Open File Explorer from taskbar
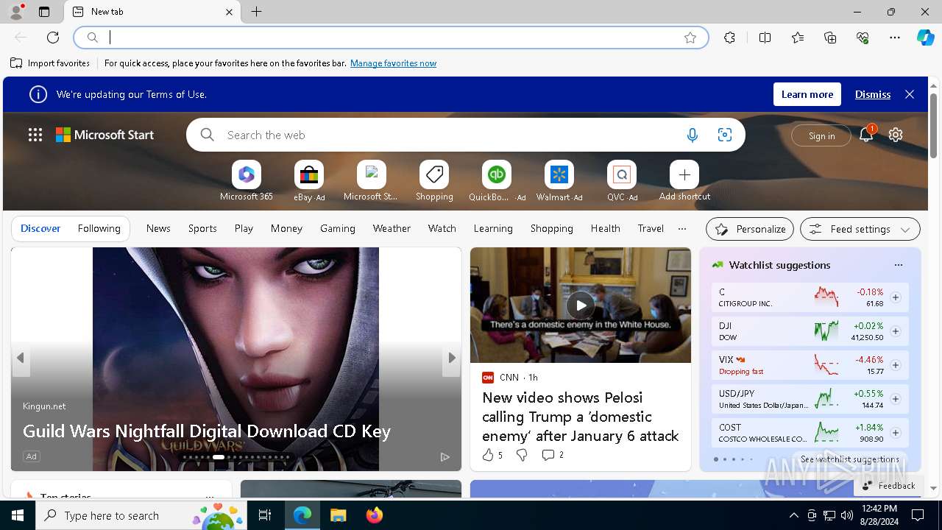 pyautogui.click(x=338, y=515)
